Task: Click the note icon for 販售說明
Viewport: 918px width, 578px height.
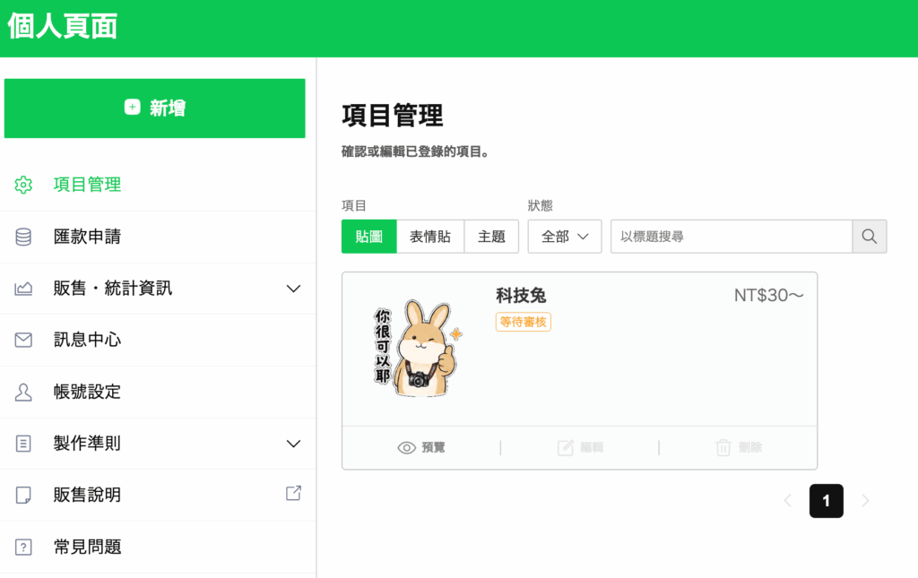Action: click(23, 495)
